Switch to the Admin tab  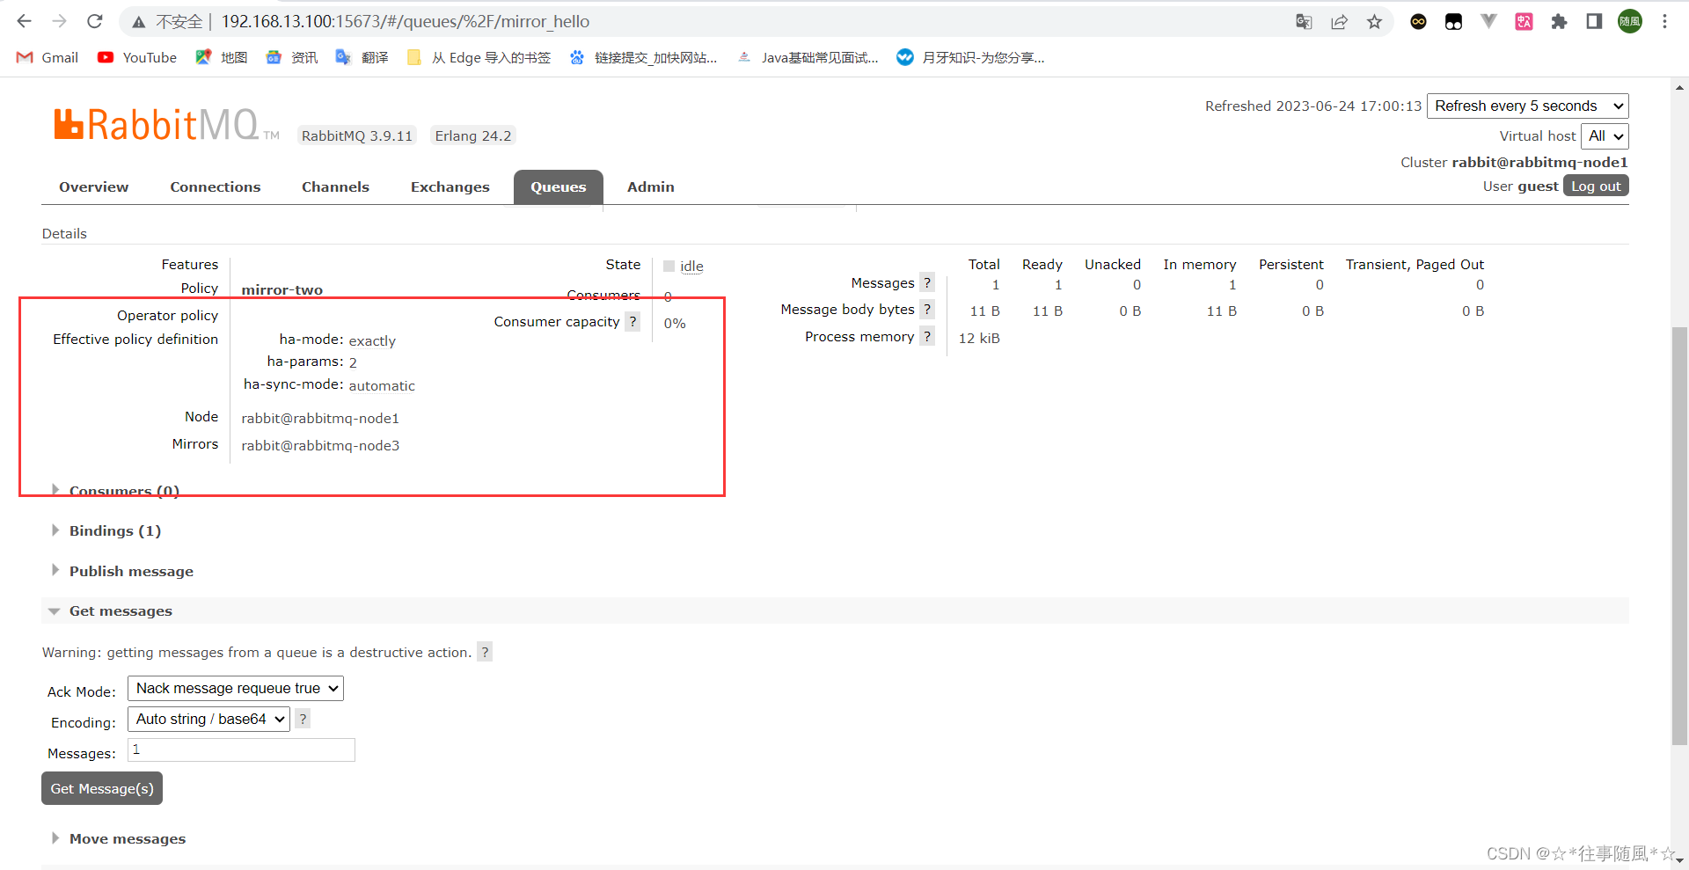click(651, 186)
